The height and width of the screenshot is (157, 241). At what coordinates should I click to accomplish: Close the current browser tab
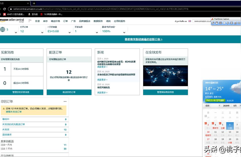[x=28, y=3]
